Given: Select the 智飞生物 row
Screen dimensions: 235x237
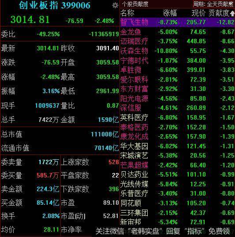Looking at the screenshot, I should (177, 22).
